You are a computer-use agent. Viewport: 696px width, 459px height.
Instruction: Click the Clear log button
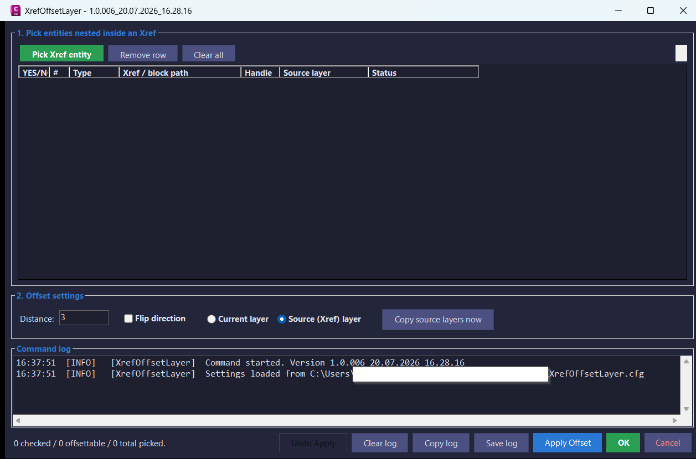click(x=380, y=443)
